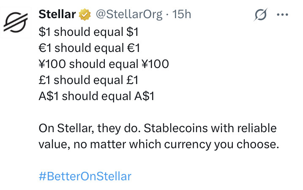Tap the line starting with "value, no matter"
The width and height of the screenshot is (303, 190).
click(x=159, y=144)
